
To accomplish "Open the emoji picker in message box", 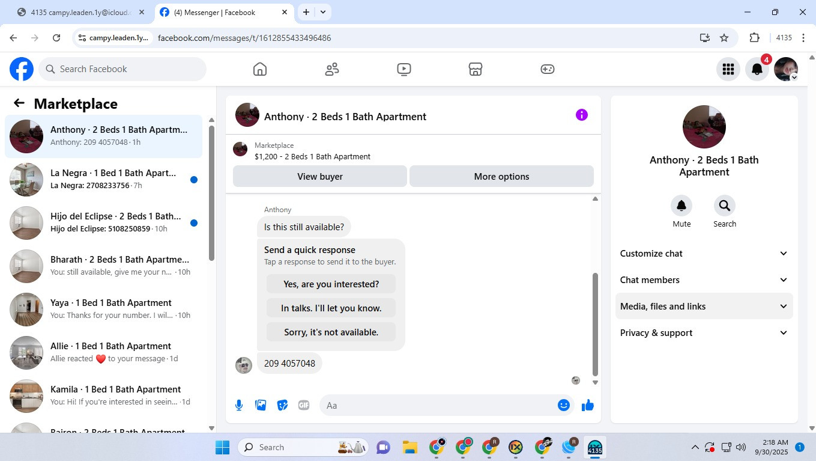I will (563, 405).
